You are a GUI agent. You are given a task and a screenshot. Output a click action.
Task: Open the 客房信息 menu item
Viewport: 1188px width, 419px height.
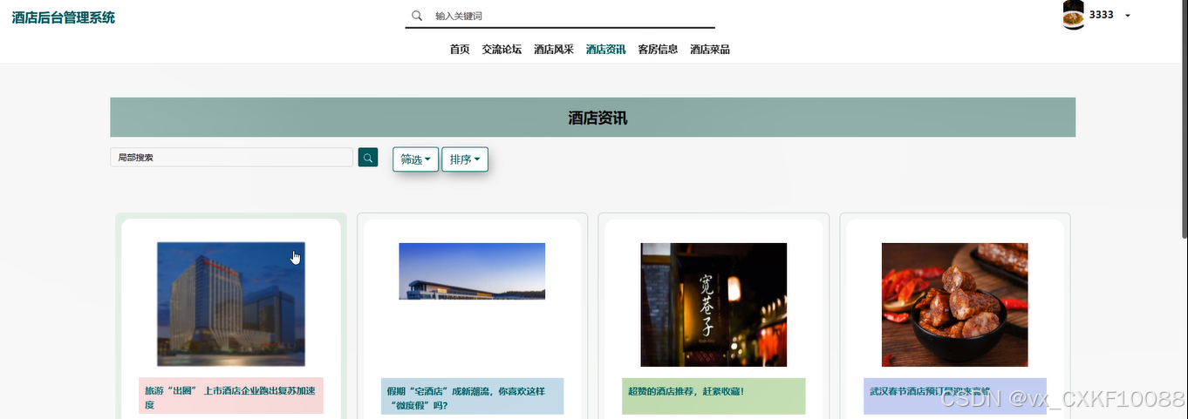pos(658,50)
